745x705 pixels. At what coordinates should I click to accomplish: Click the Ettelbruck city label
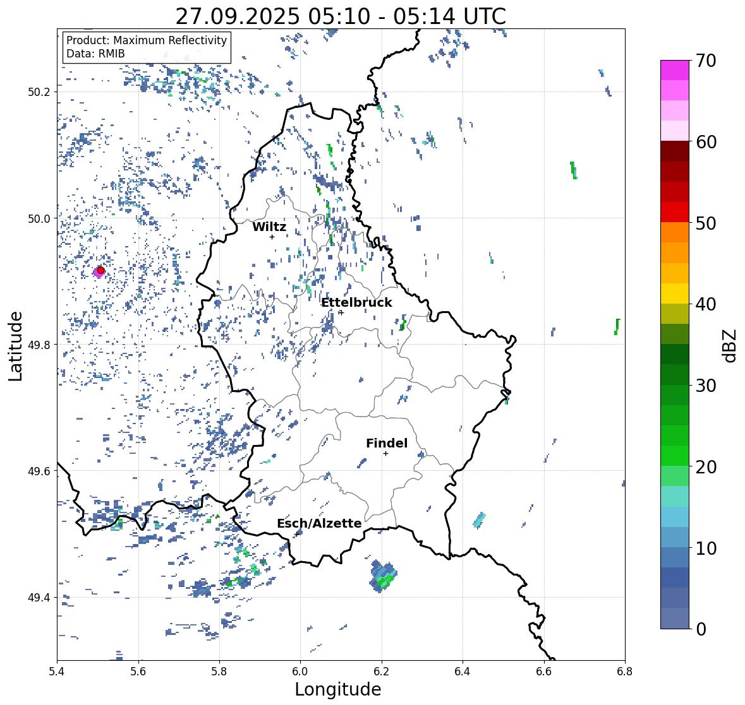pos(356,303)
